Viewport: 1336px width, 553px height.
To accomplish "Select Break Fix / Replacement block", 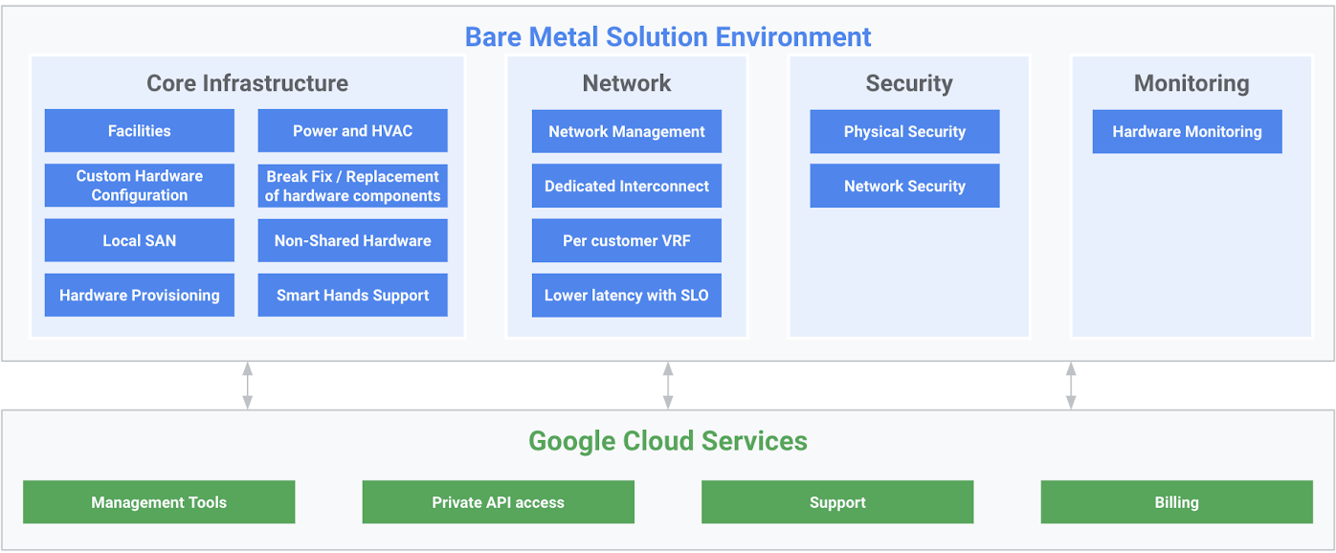I will tap(352, 186).
